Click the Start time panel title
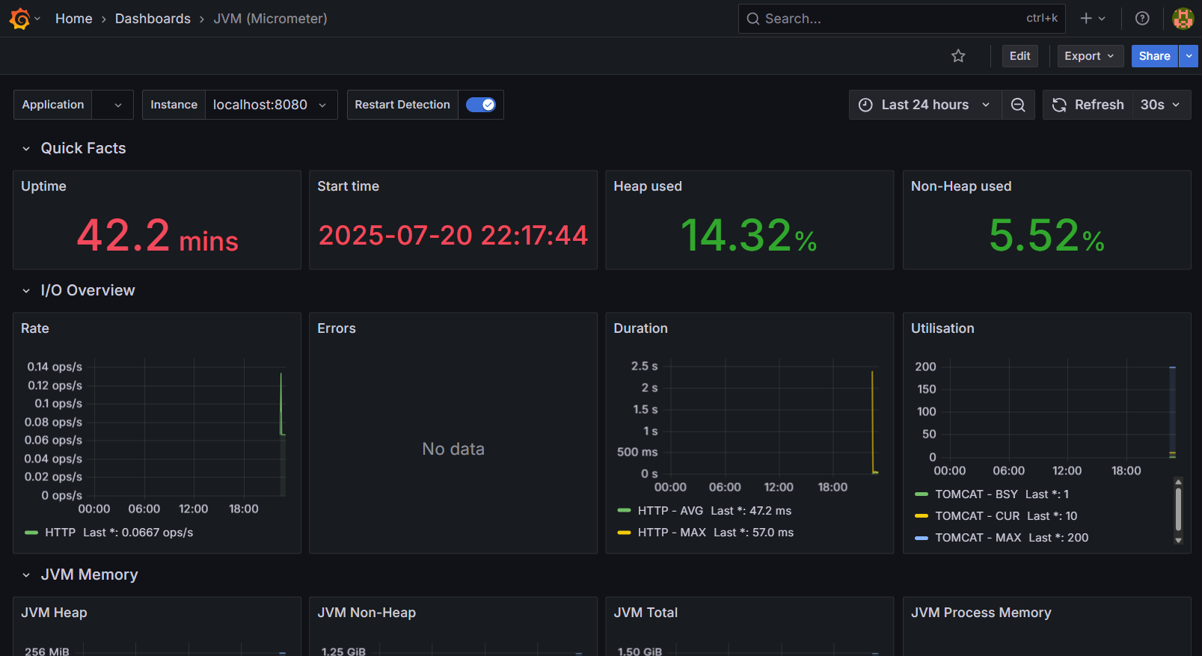 [x=348, y=186]
